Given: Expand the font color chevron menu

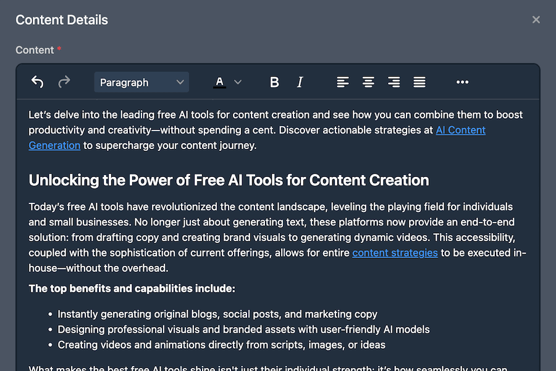Looking at the screenshot, I should coord(238,82).
